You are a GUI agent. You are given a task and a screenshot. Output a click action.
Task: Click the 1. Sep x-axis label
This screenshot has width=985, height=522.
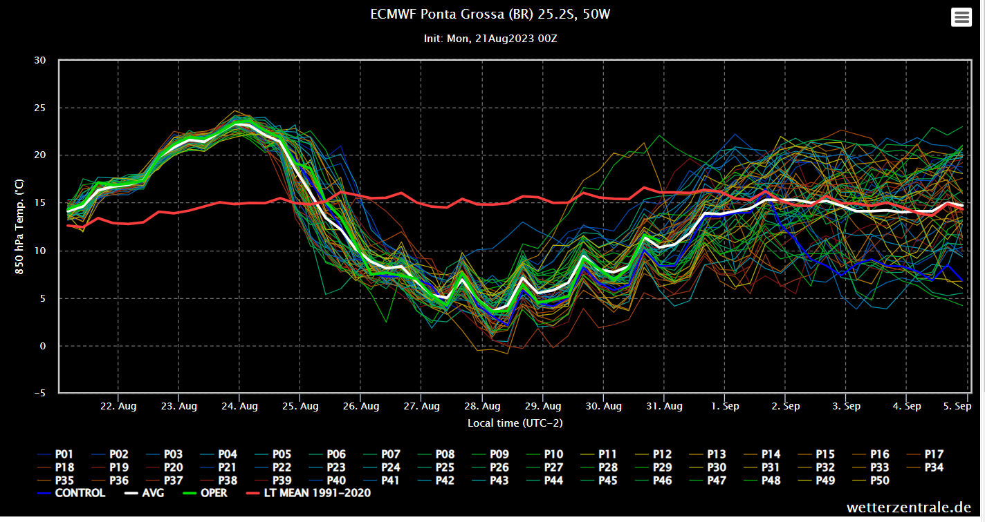pos(724,406)
